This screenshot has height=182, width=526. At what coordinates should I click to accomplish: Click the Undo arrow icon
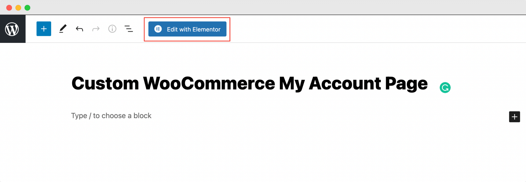79,29
